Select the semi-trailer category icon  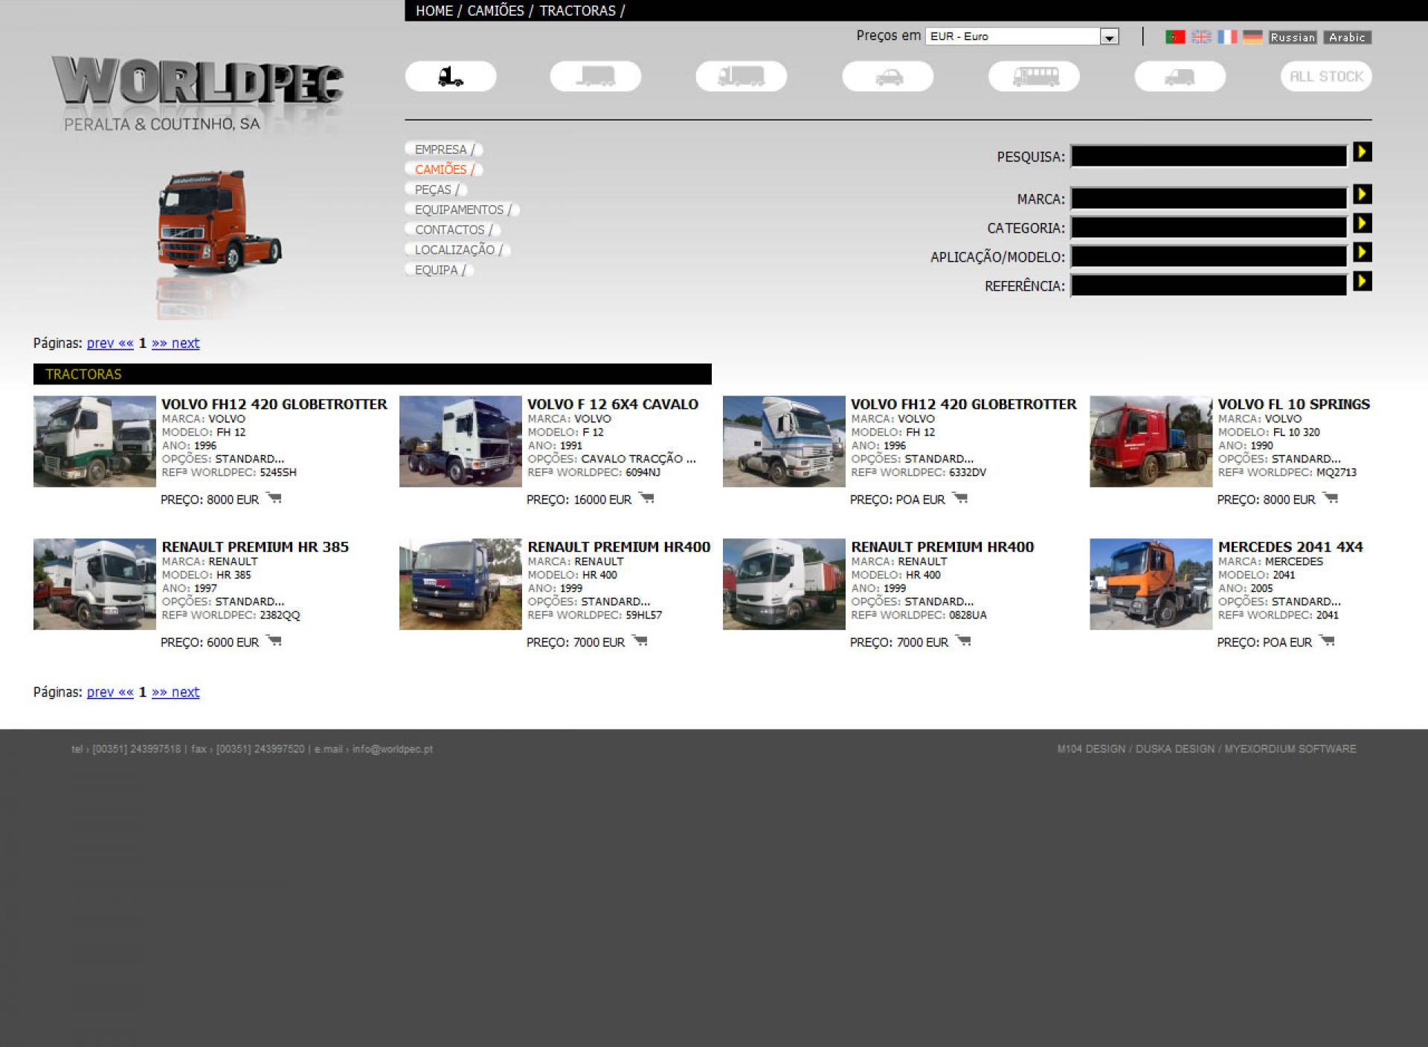click(595, 77)
